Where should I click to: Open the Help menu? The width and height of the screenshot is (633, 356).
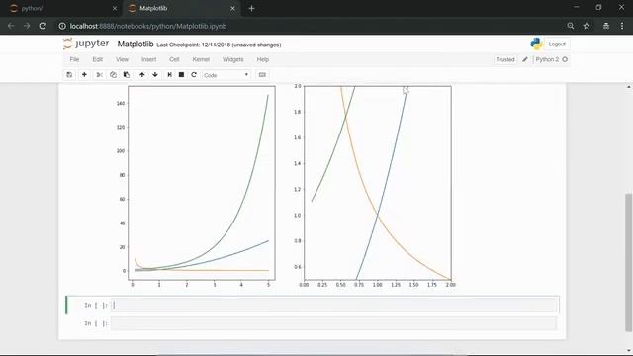tap(262, 59)
